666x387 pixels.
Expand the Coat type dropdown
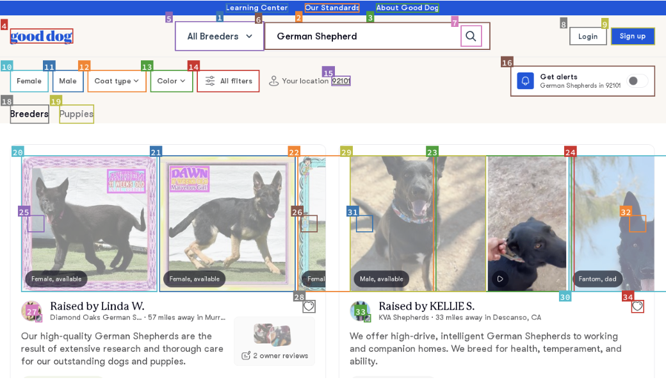coord(117,81)
